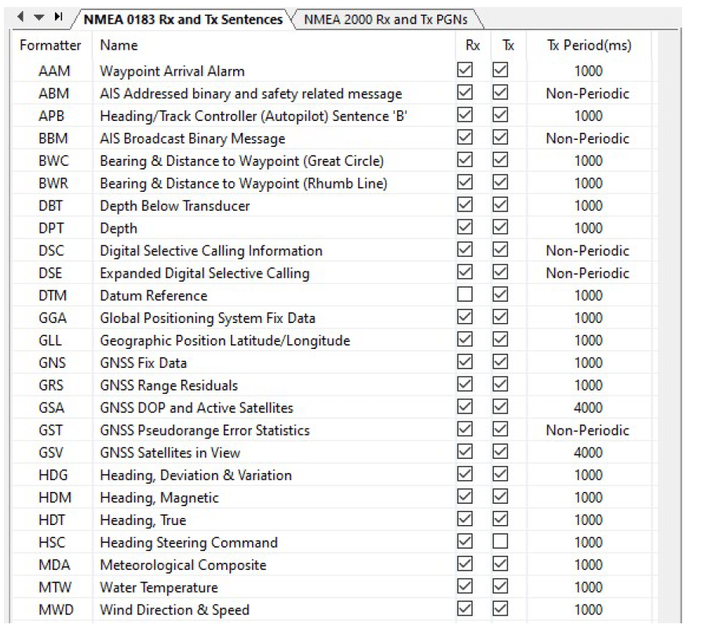Select the DSE formatter cell
Viewport: 701px width, 639px height.
[50, 273]
